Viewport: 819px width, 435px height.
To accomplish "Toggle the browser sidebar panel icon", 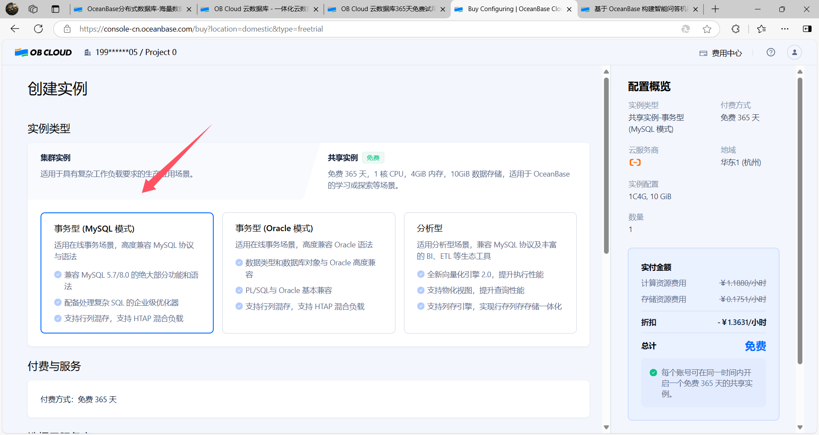I will (807, 29).
